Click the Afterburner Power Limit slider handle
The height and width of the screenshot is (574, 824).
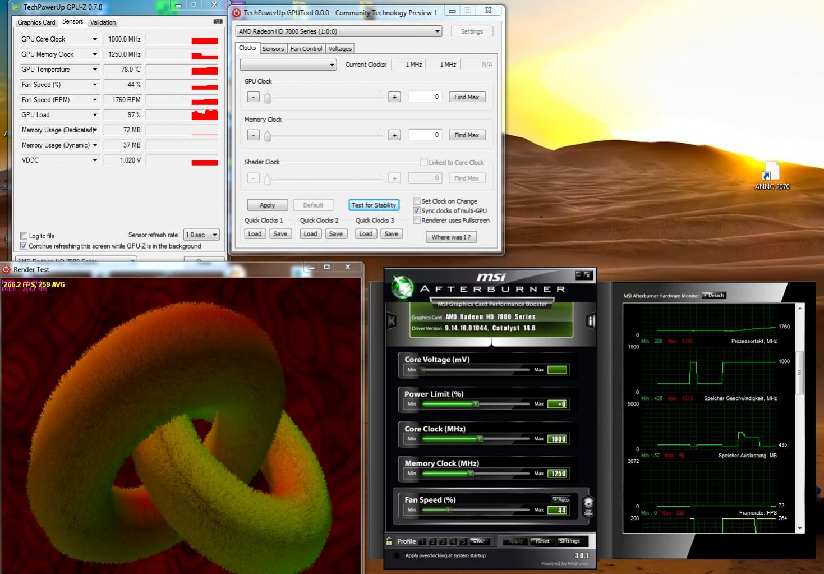(476, 404)
